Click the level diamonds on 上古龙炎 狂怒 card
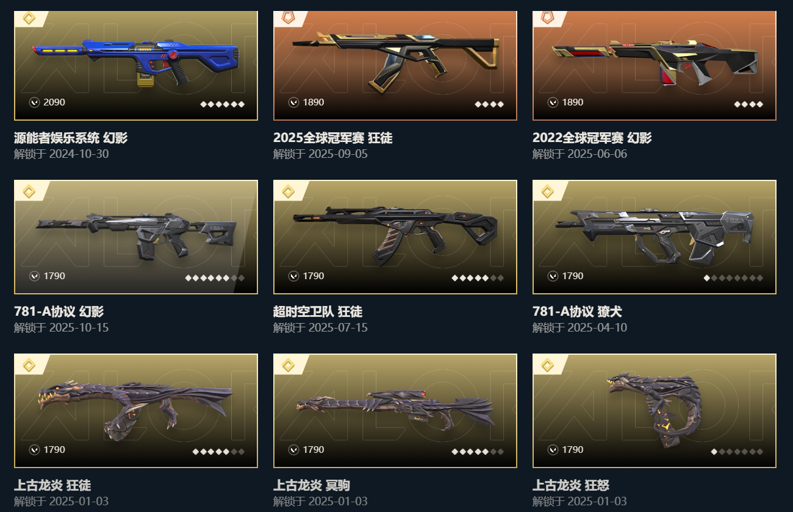The height and width of the screenshot is (512, 793). (x=737, y=452)
